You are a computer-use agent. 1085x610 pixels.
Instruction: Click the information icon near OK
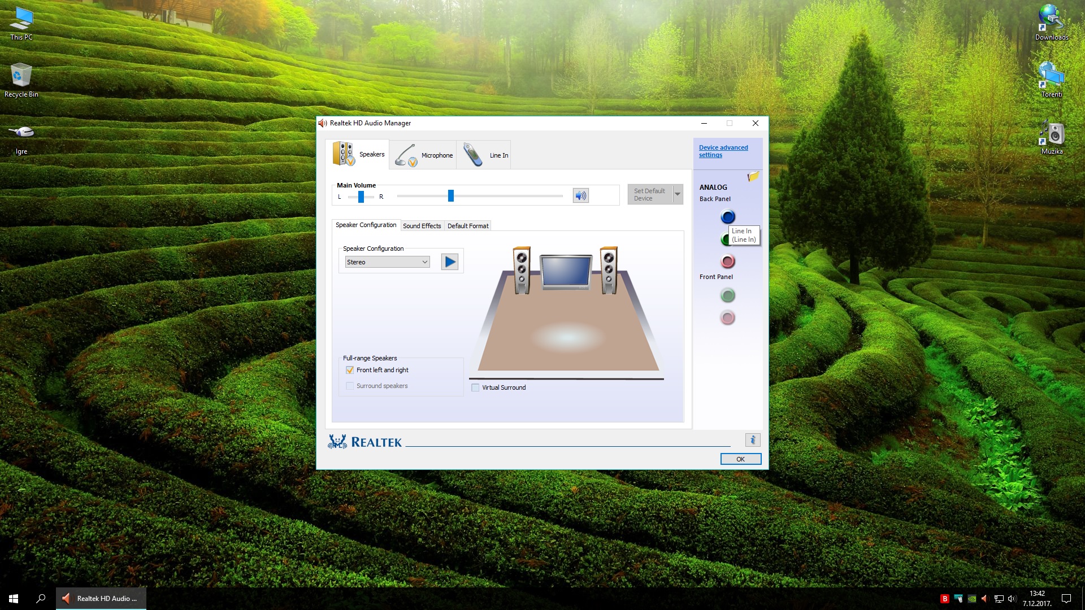[x=753, y=440]
